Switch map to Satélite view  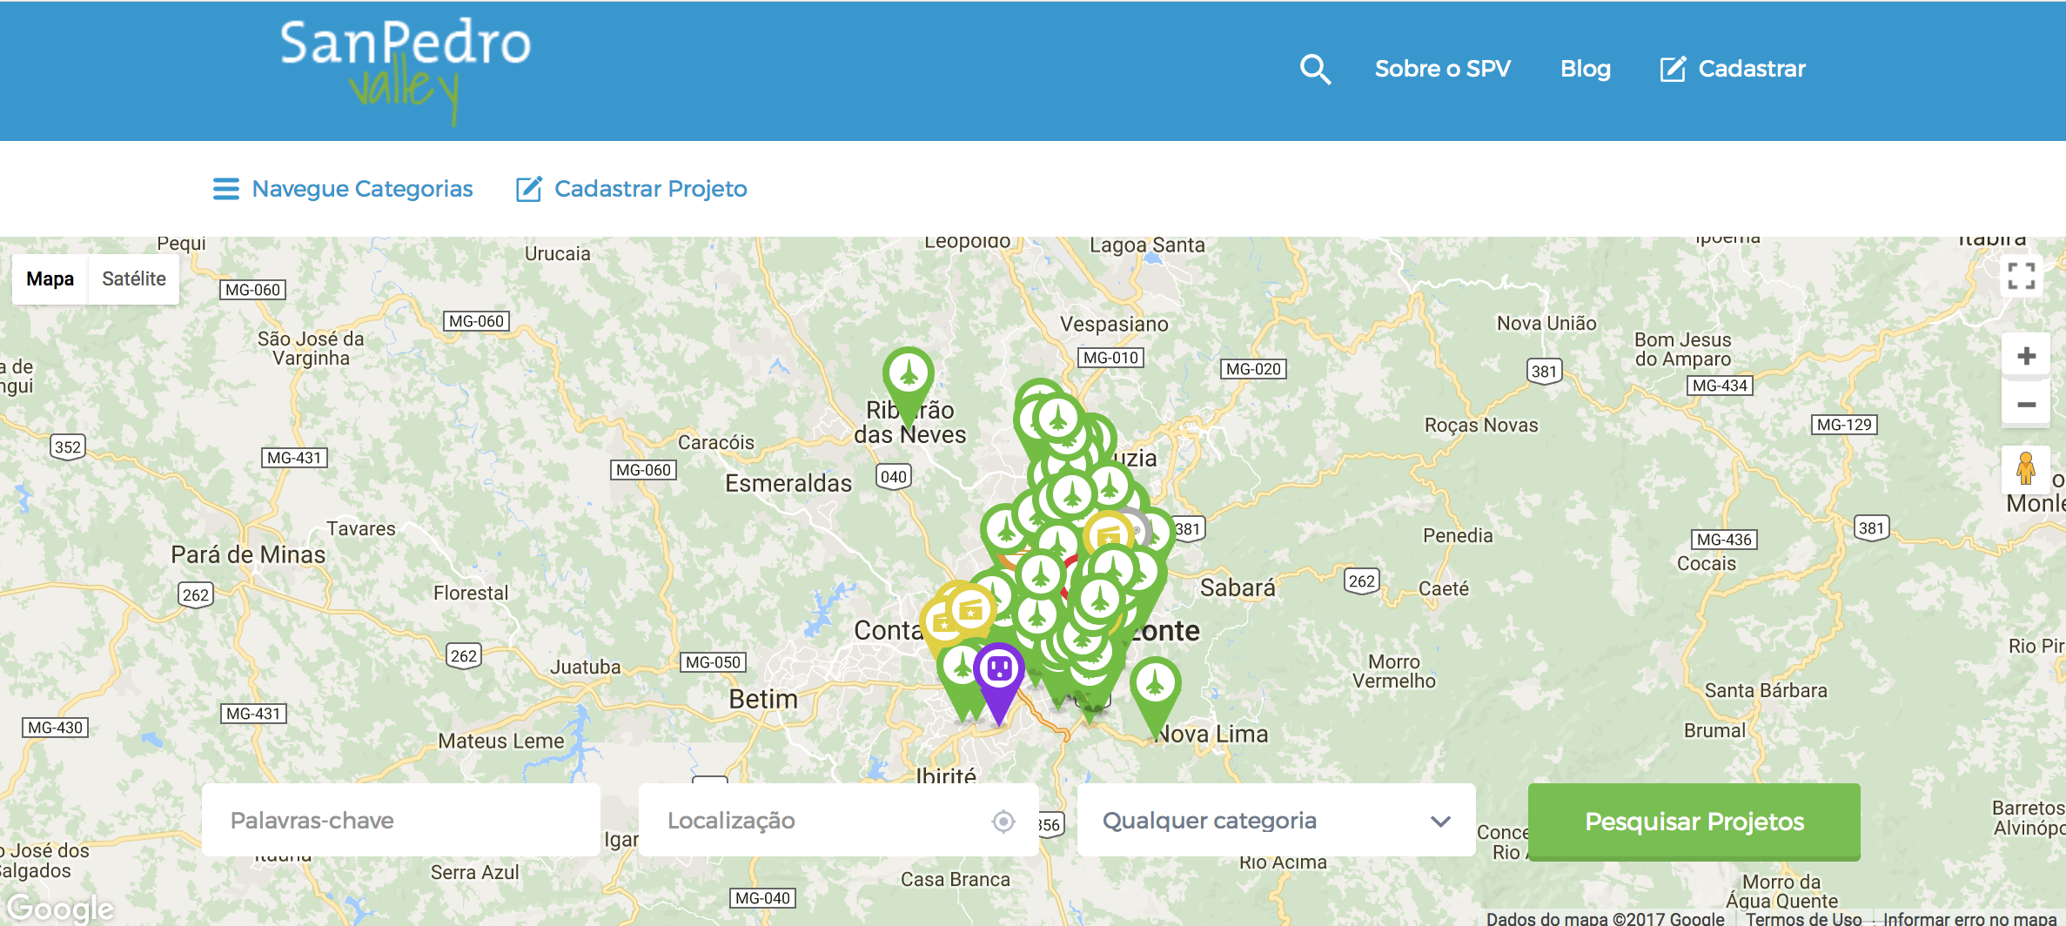[x=134, y=278]
